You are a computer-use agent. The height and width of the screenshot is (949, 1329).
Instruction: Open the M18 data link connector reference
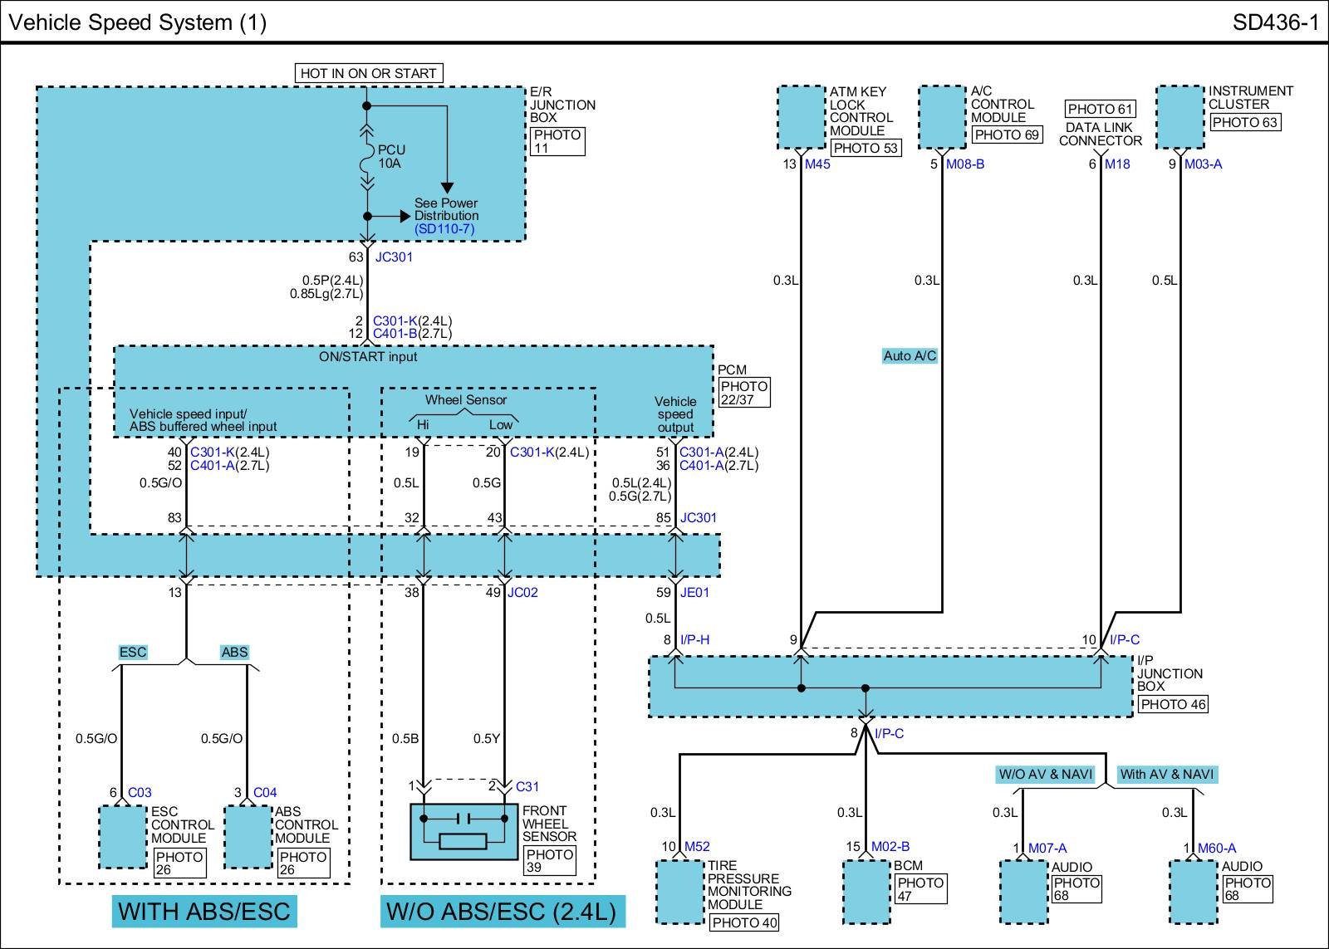pyautogui.click(x=1117, y=164)
